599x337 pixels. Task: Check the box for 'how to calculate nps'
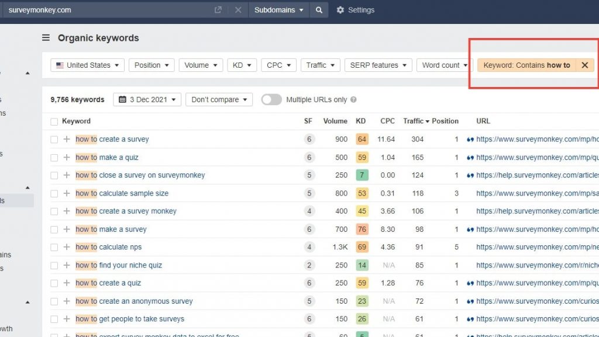click(54, 248)
